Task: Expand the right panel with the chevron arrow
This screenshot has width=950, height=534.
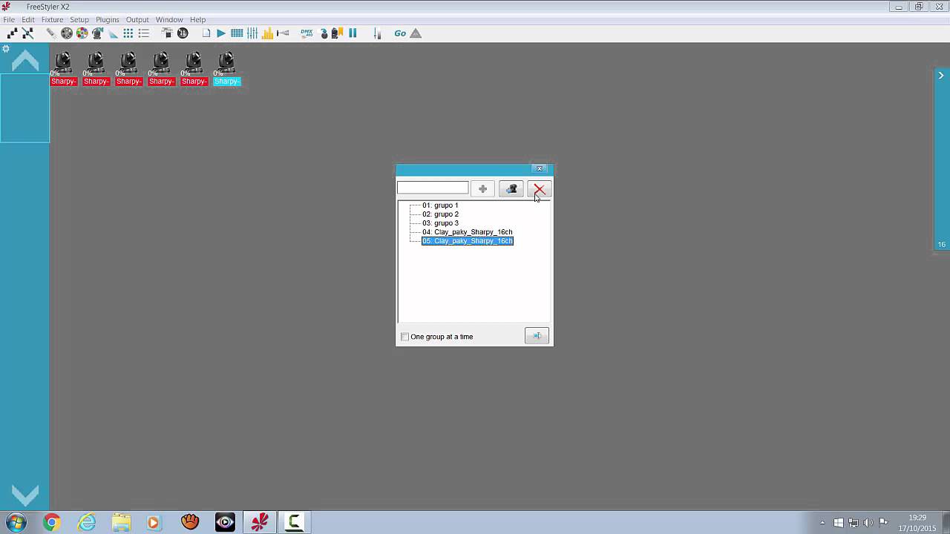Action: (x=940, y=75)
